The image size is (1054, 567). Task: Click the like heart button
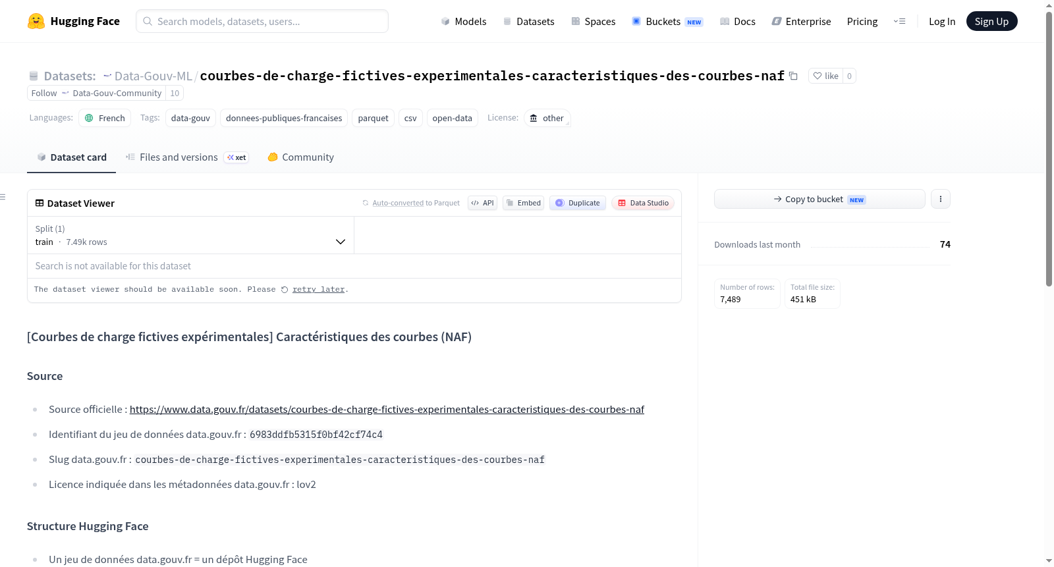point(825,76)
